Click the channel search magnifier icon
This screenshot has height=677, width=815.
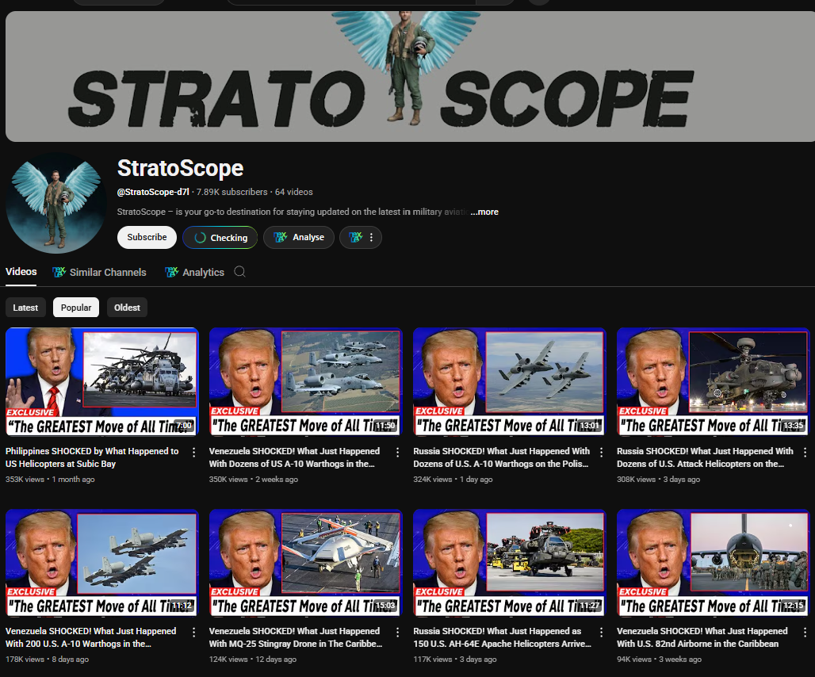(239, 272)
